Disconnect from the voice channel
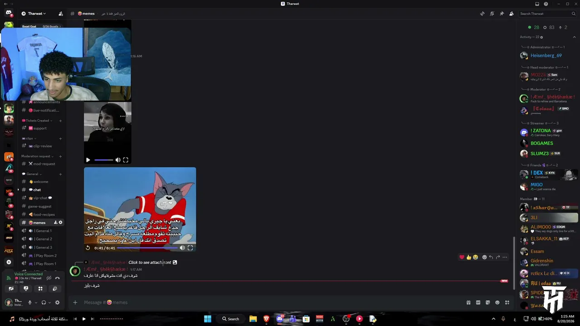Screen dimensions: 580x326 pyautogui.click(x=57, y=278)
